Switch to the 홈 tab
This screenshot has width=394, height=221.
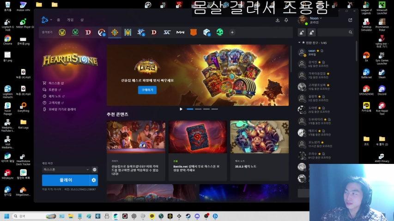[x=59, y=20]
